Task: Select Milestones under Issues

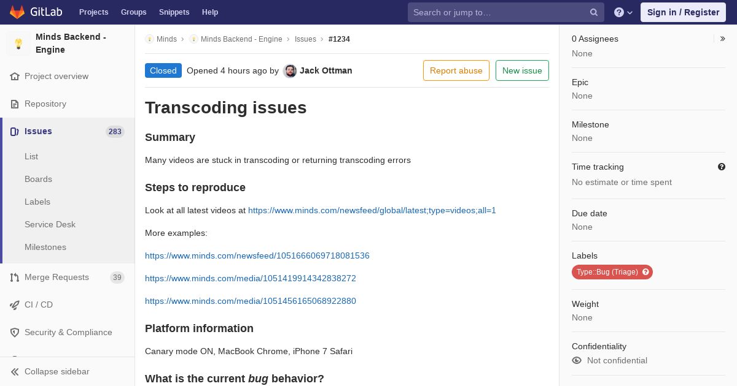Action: tap(45, 247)
